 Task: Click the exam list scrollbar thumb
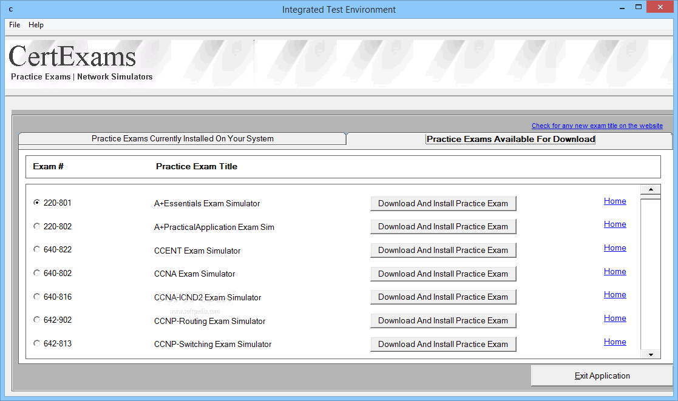pyautogui.click(x=650, y=197)
